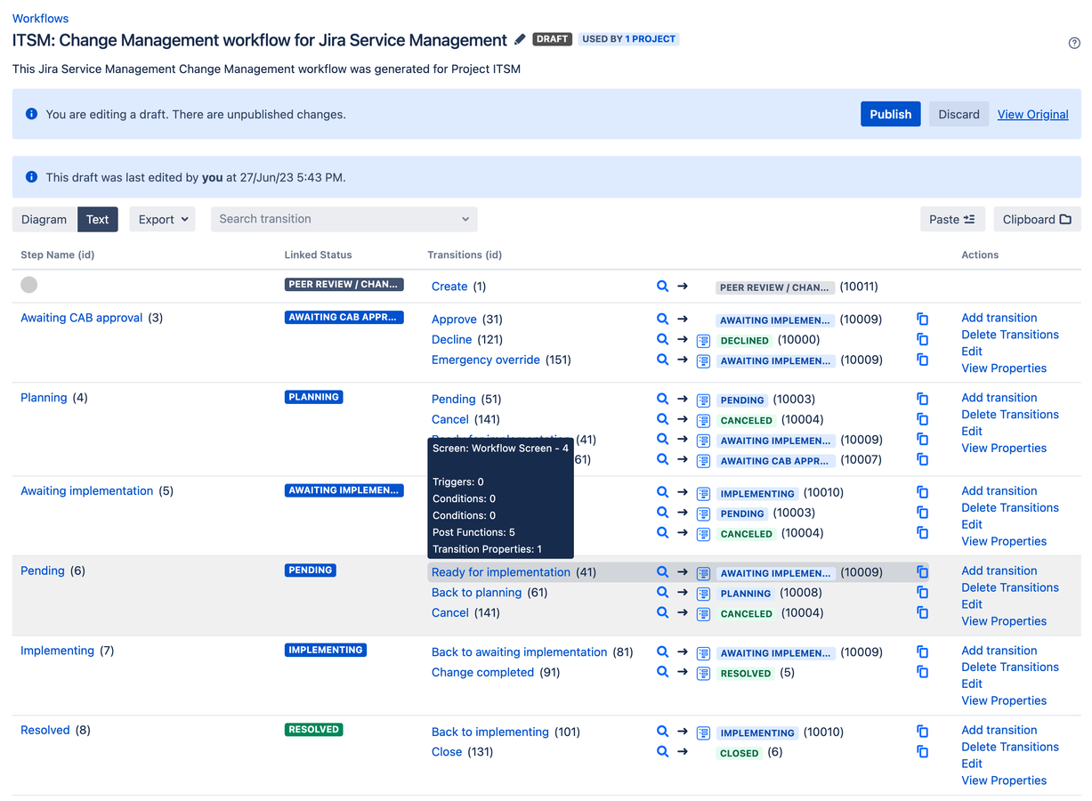Open the Resolved step link
Screen dimensions: 1092x801
pyautogui.click(x=45, y=730)
